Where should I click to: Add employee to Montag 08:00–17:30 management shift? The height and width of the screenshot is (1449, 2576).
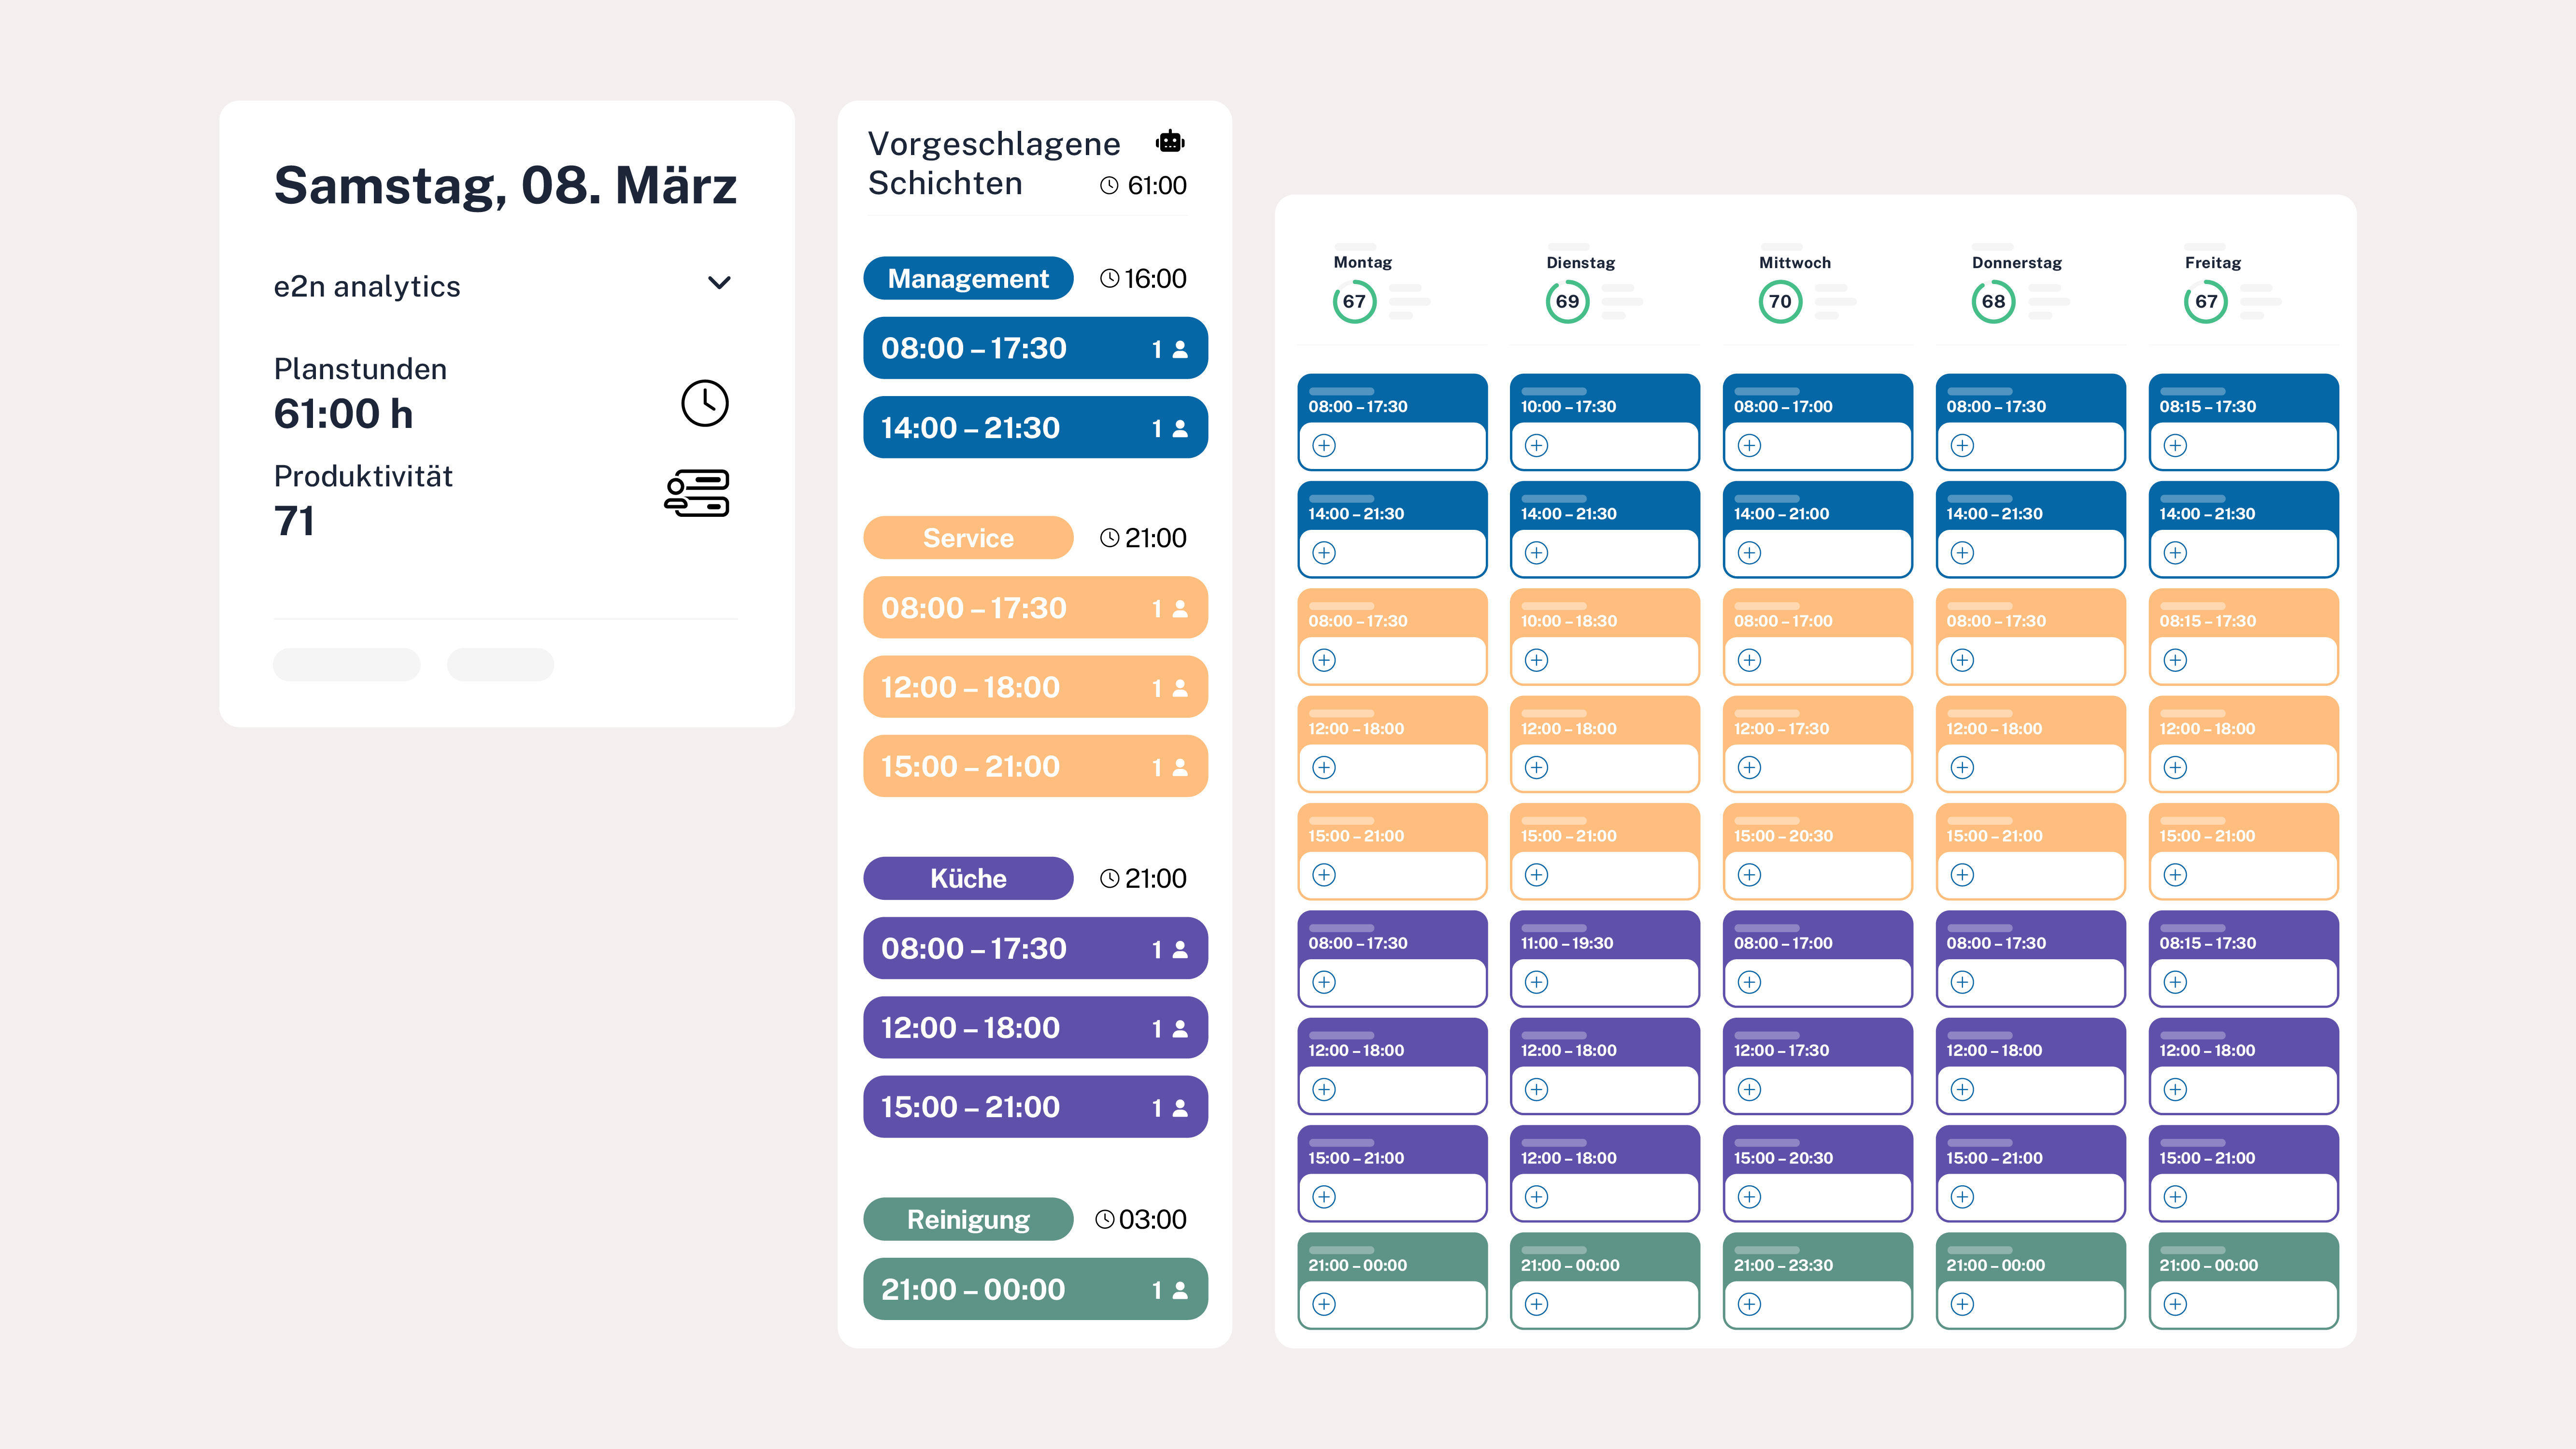[1324, 446]
